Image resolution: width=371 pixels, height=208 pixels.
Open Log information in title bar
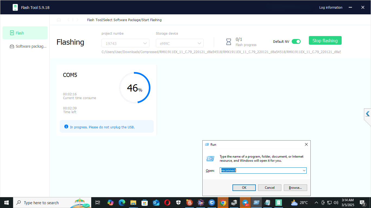331,8
